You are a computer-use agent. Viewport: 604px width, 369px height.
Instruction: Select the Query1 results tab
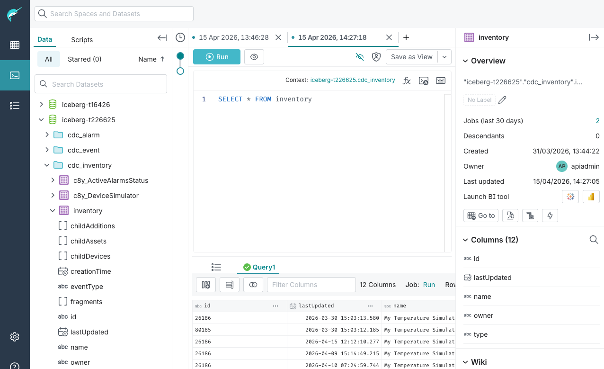259,267
